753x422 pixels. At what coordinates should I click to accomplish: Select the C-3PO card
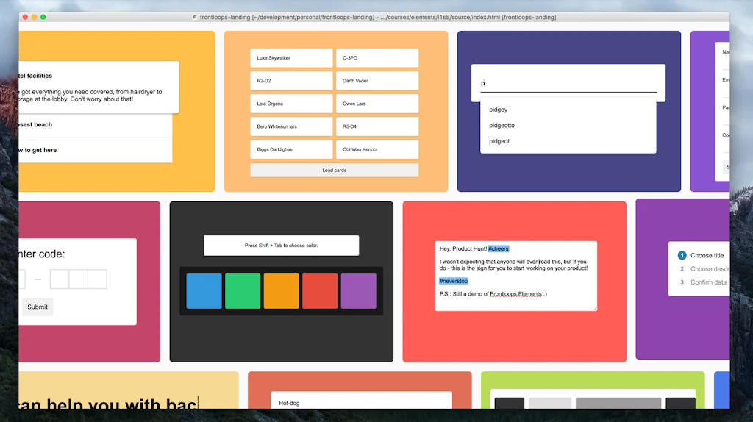click(x=377, y=57)
